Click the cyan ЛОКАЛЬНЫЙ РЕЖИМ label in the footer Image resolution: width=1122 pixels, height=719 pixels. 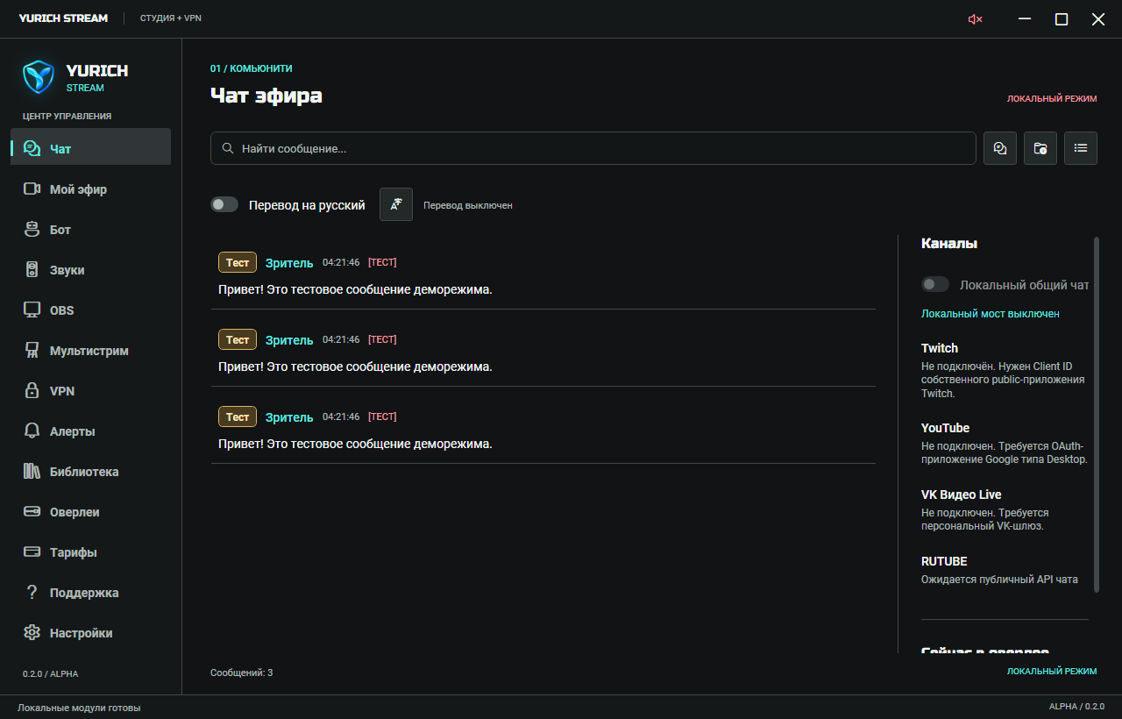coord(1052,672)
